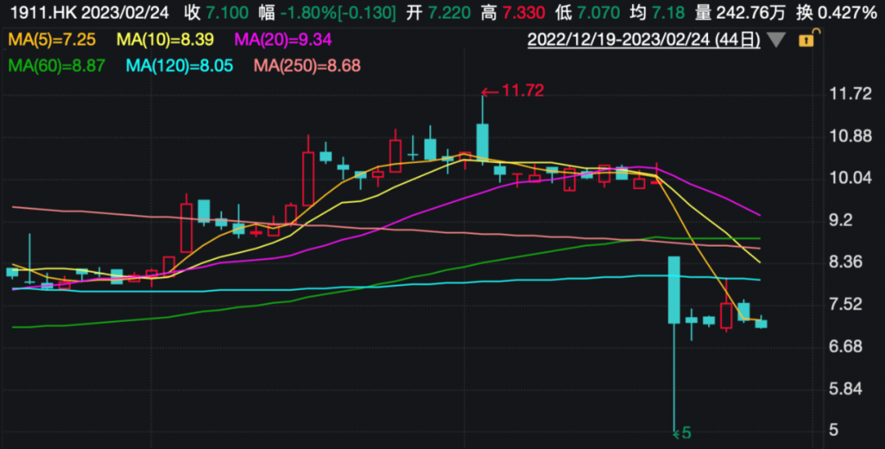Screen dimensions: 885x449
Task: Click the cyan candlestick under the 11.72 peak
Action: point(483,142)
